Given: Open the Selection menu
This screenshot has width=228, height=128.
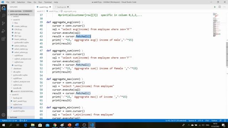Looking at the screenshot, I should pos(21,2).
